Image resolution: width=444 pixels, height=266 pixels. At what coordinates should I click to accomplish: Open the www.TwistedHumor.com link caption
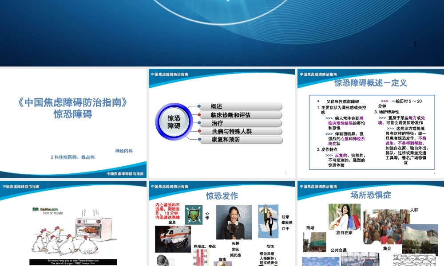(x=74, y=261)
